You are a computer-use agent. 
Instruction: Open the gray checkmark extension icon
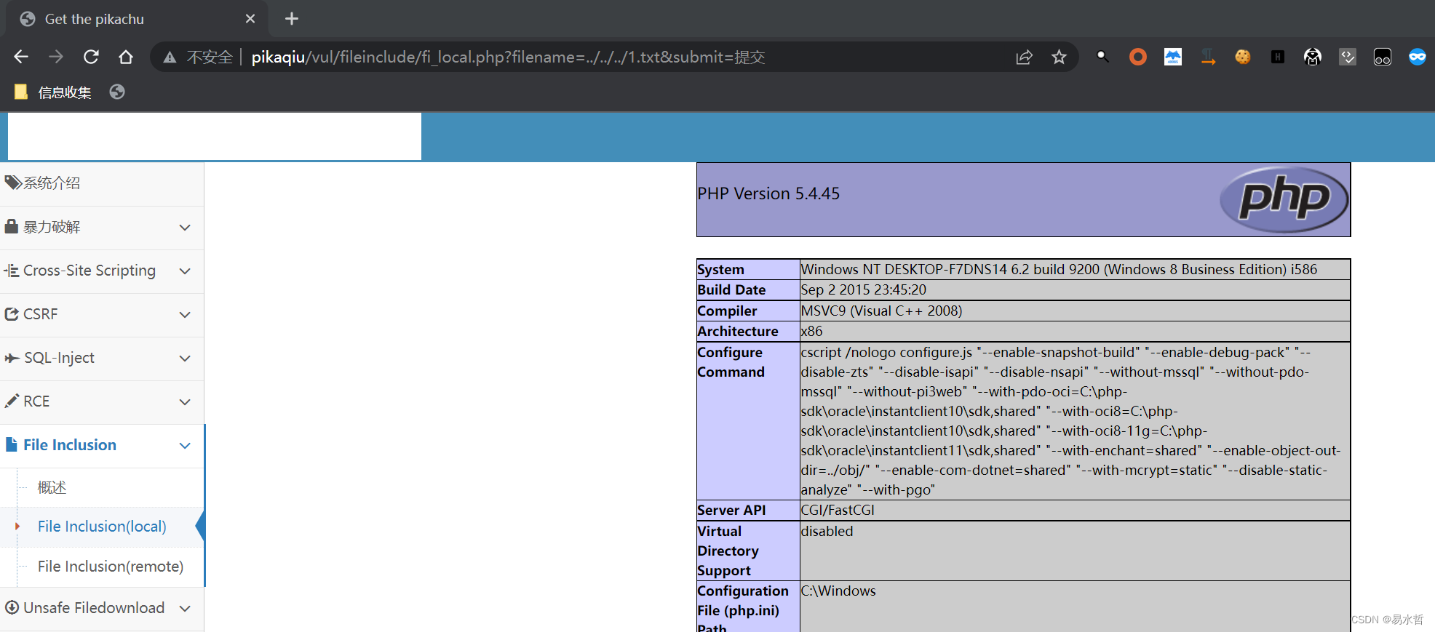pos(1348,57)
